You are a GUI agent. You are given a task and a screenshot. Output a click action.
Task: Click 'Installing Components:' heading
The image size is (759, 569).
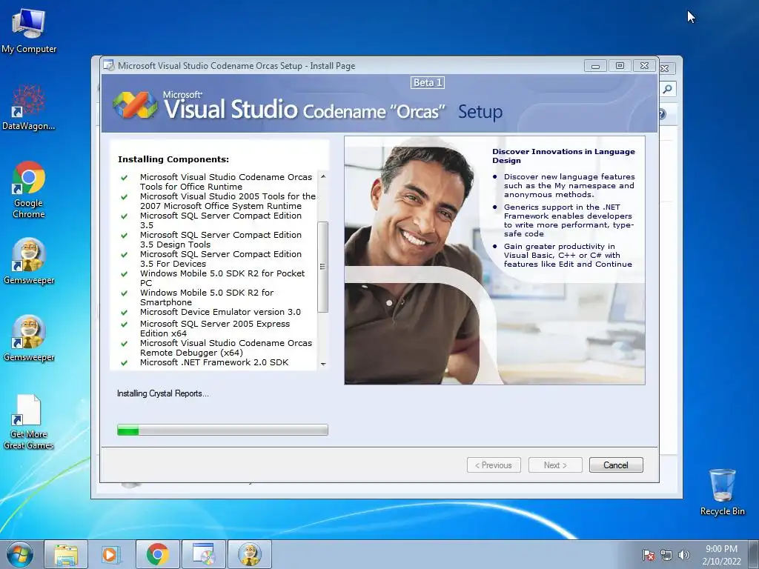173,159
